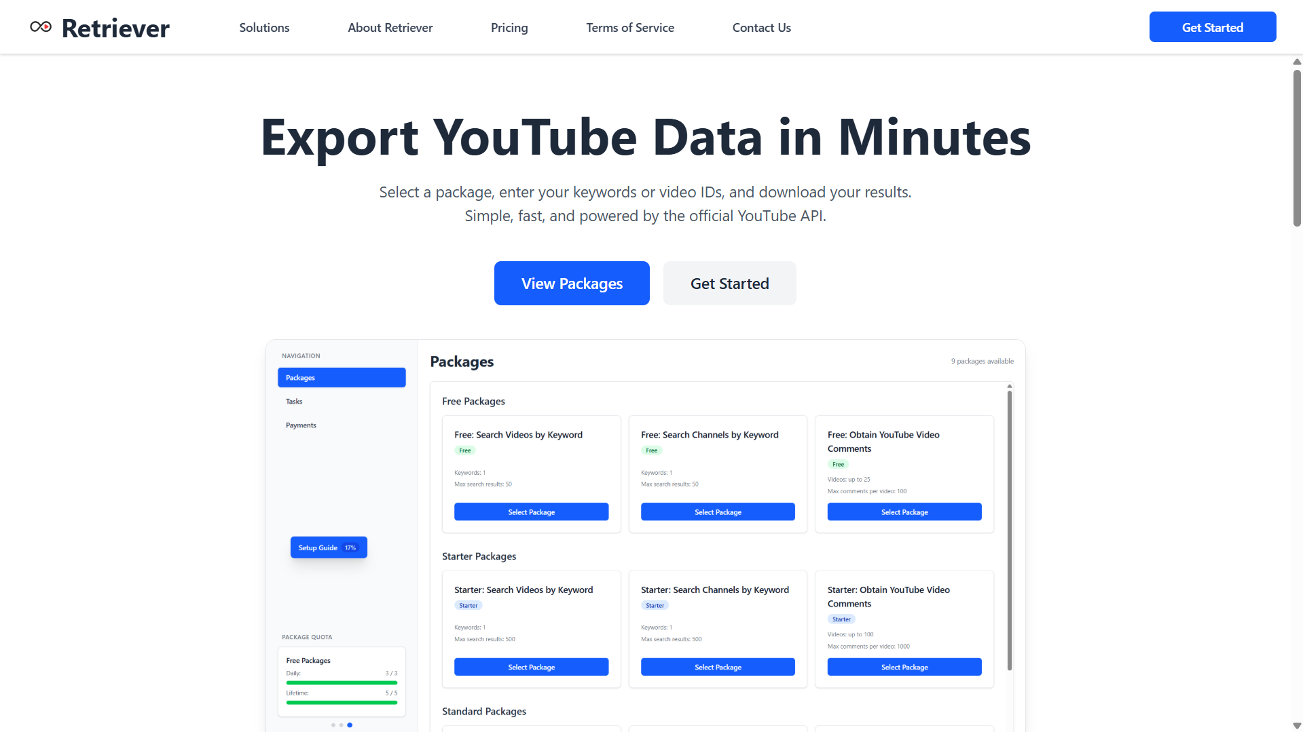
Task: Click the green Free badge on first package
Action: [x=464, y=450]
